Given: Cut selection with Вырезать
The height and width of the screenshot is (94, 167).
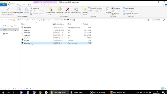Looking at the screenshot, I should pos(34,8).
